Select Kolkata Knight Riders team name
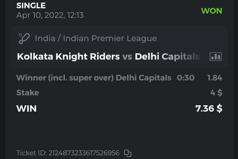Image resolution: width=238 pixels, height=159 pixels. pyautogui.click(x=68, y=57)
